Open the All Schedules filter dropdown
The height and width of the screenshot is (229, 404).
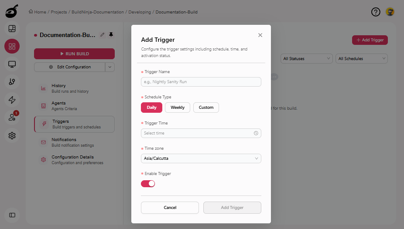pos(362,59)
